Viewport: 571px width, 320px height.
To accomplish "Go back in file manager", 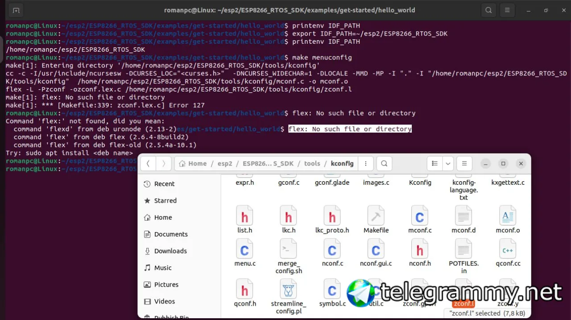I will point(149,163).
